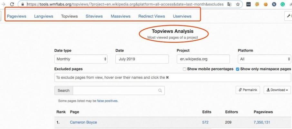Open the blue cursor-arrow extension icon
Viewport: 292px width, 129px height.
[274, 4]
